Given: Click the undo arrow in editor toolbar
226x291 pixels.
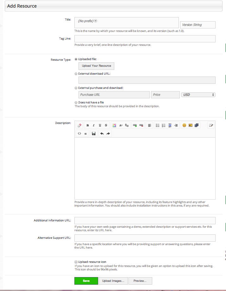Looking at the screenshot, I should pos(102,133).
